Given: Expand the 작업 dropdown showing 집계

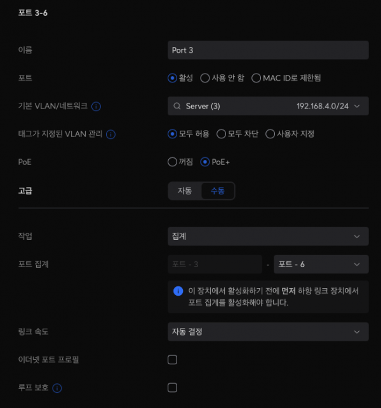Looking at the screenshot, I should tap(268, 237).
